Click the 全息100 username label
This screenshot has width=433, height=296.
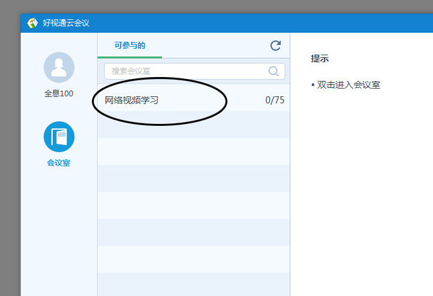(x=59, y=94)
